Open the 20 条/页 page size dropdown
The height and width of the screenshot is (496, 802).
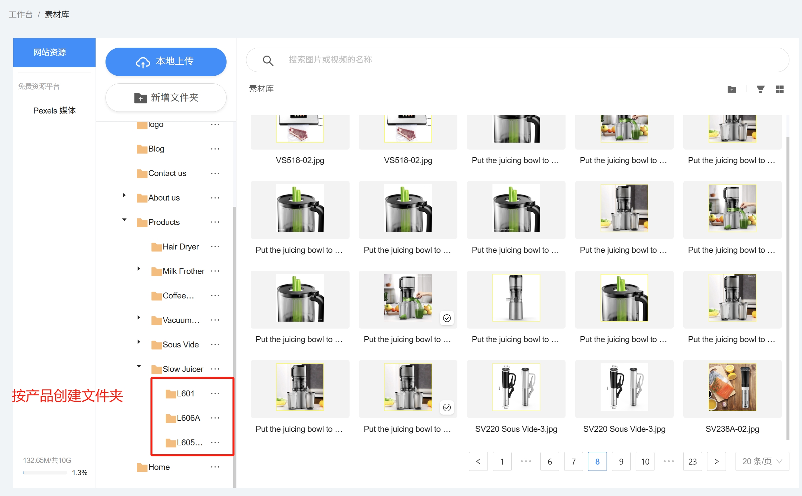762,461
